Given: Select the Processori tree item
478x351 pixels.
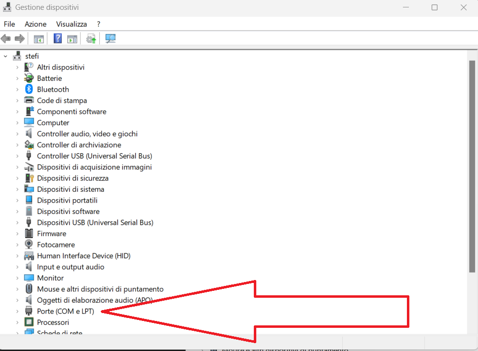Looking at the screenshot, I should (x=53, y=322).
